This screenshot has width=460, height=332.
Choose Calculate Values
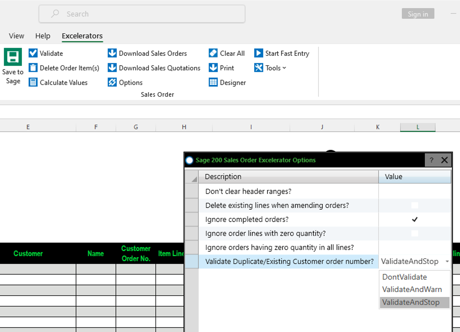click(58, 82)
